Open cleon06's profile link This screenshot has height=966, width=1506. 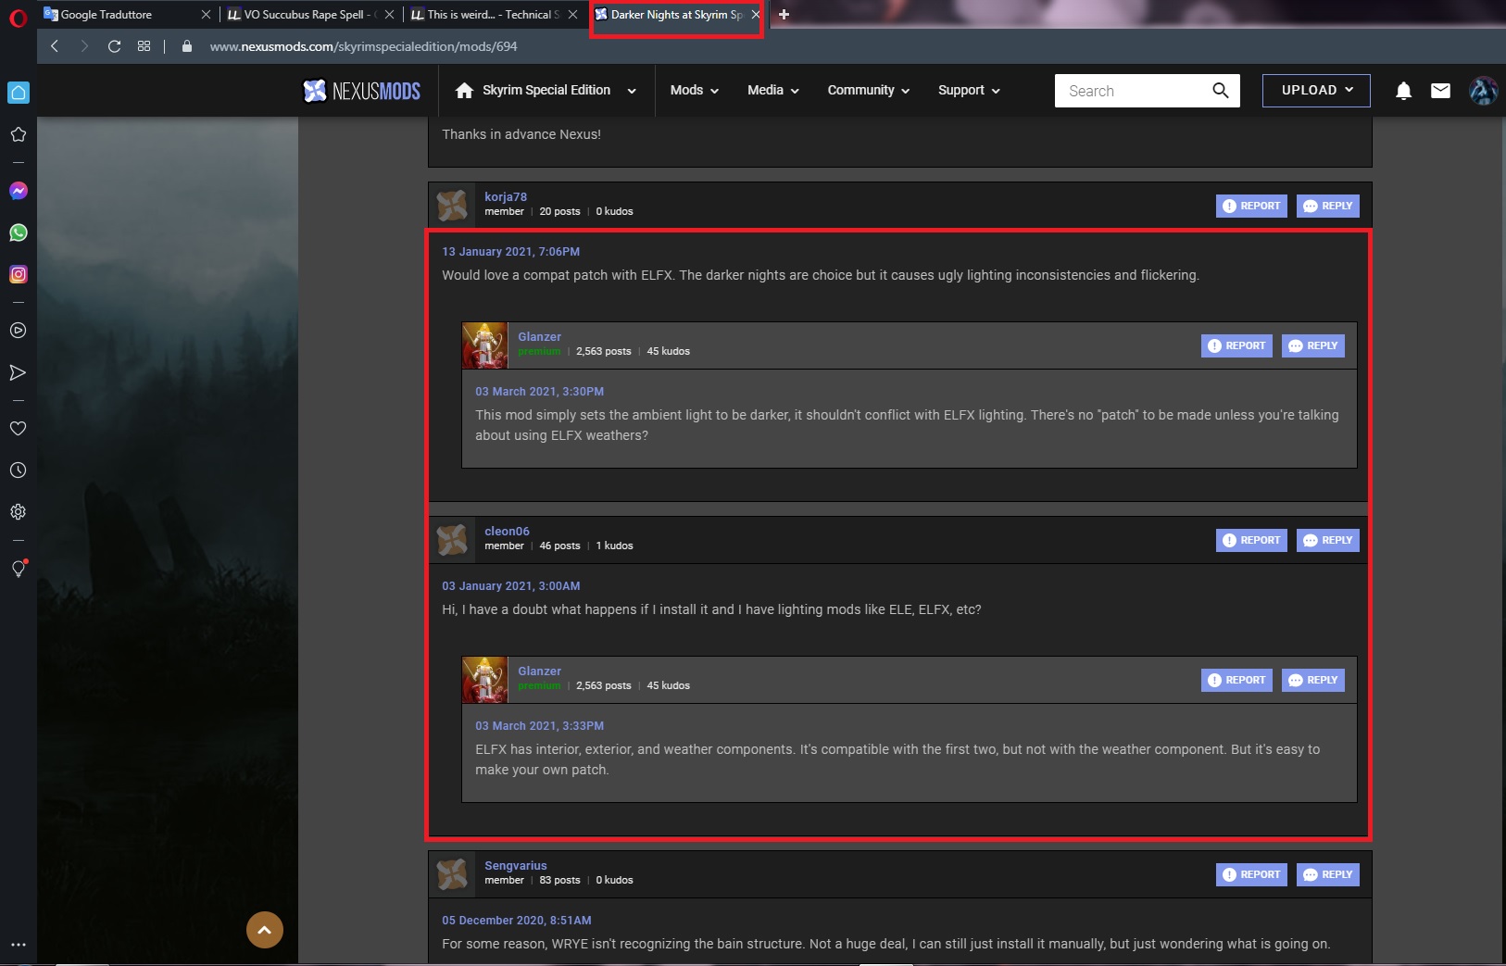tap(507, 531)
